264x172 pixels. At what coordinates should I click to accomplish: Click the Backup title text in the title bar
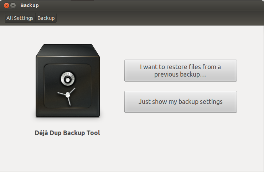coord(30,5)
